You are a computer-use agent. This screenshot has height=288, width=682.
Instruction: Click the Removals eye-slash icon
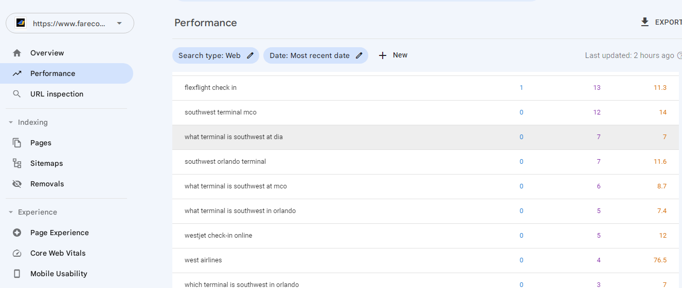click(17, 184)
